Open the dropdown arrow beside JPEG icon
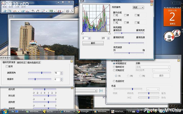 pyautogui.click(x=55, y=11)
